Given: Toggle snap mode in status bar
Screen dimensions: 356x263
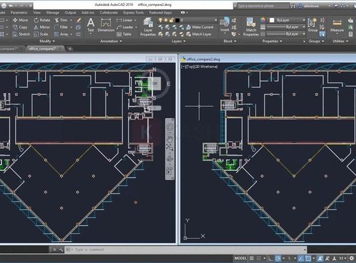Looking at the screenshot, I should [259, 258].
